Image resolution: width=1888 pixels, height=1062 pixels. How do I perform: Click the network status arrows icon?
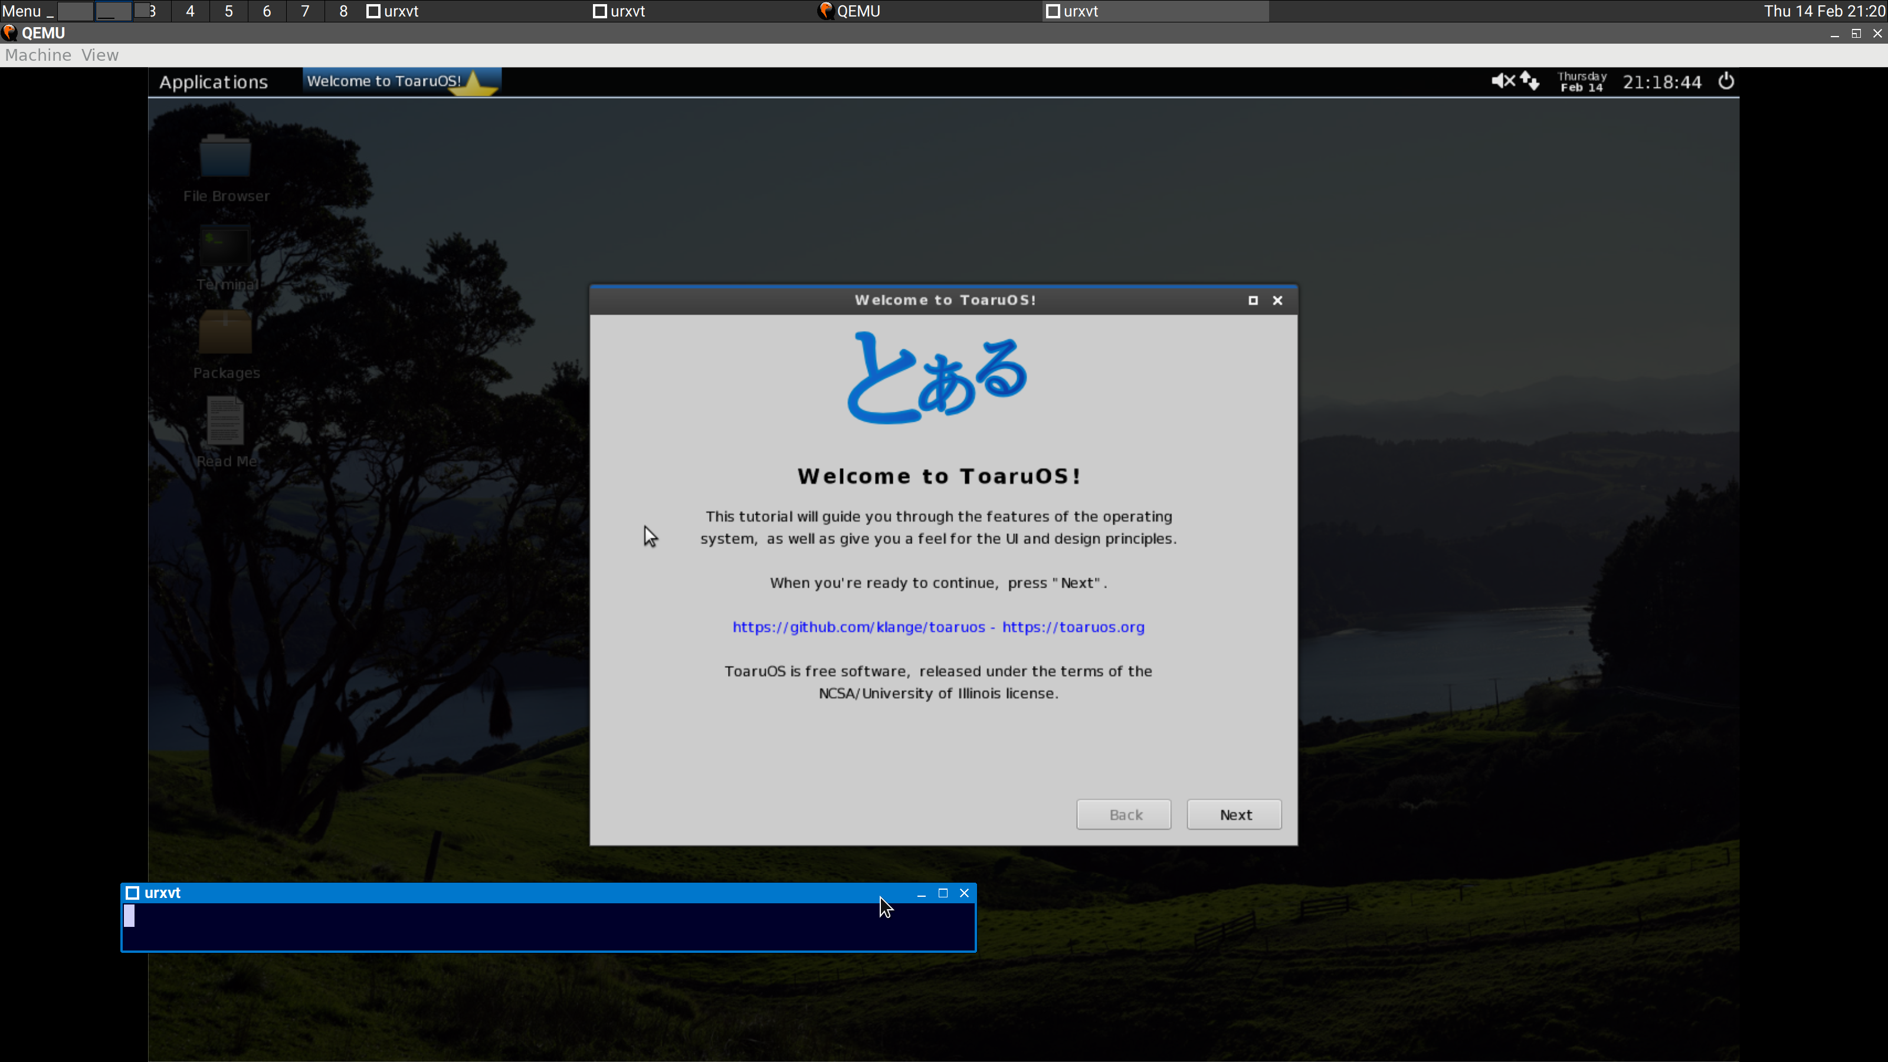click(x=1530, y=81)
